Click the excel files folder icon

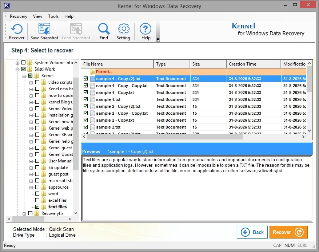pos(44,200)
